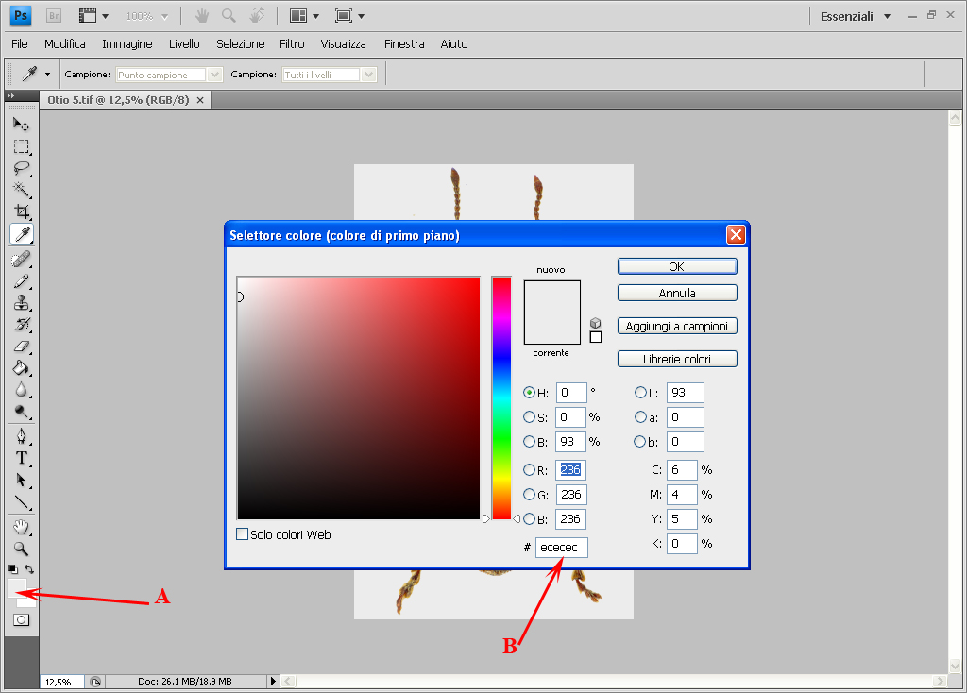This screenshot has width=967, height=693.
Task: Open the Filtro menu
Action: [292, 43]
